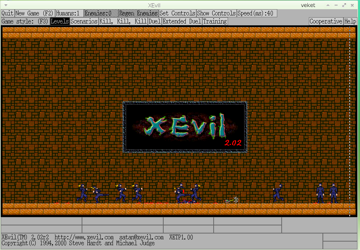Select the Extended Duel game style
Screen dimensions: 360x250
coord(182,21)
